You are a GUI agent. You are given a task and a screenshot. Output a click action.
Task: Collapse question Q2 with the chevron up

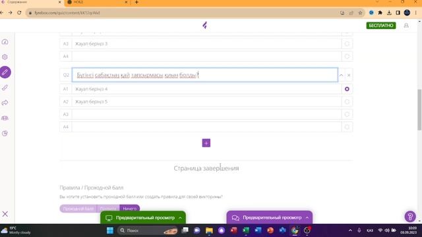click(341, 75)
